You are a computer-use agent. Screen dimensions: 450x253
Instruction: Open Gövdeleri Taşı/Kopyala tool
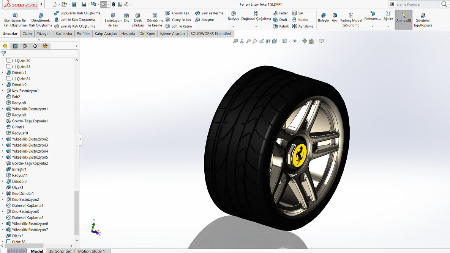click(423, 20)
